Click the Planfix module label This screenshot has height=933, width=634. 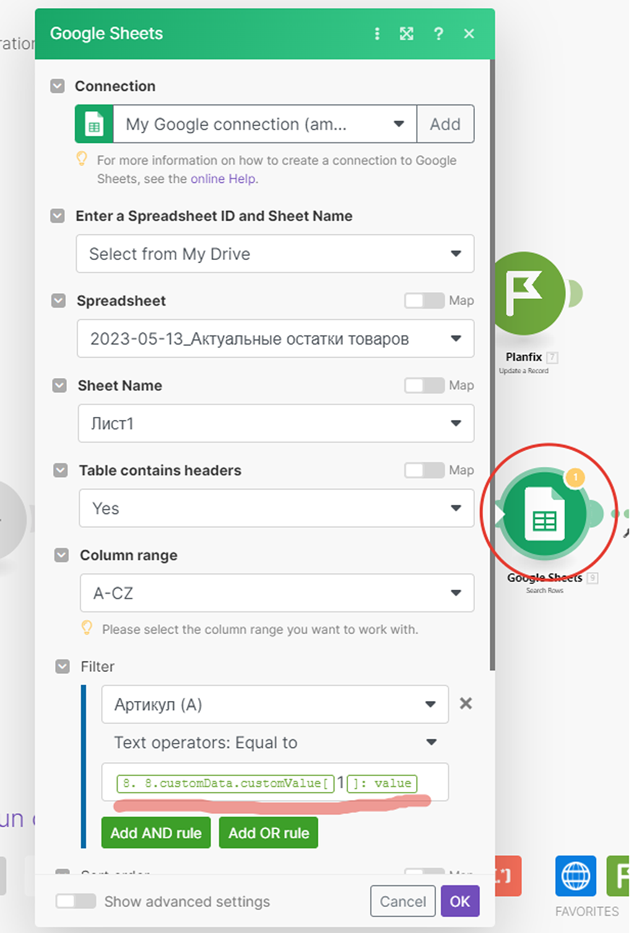pos(524,357)
